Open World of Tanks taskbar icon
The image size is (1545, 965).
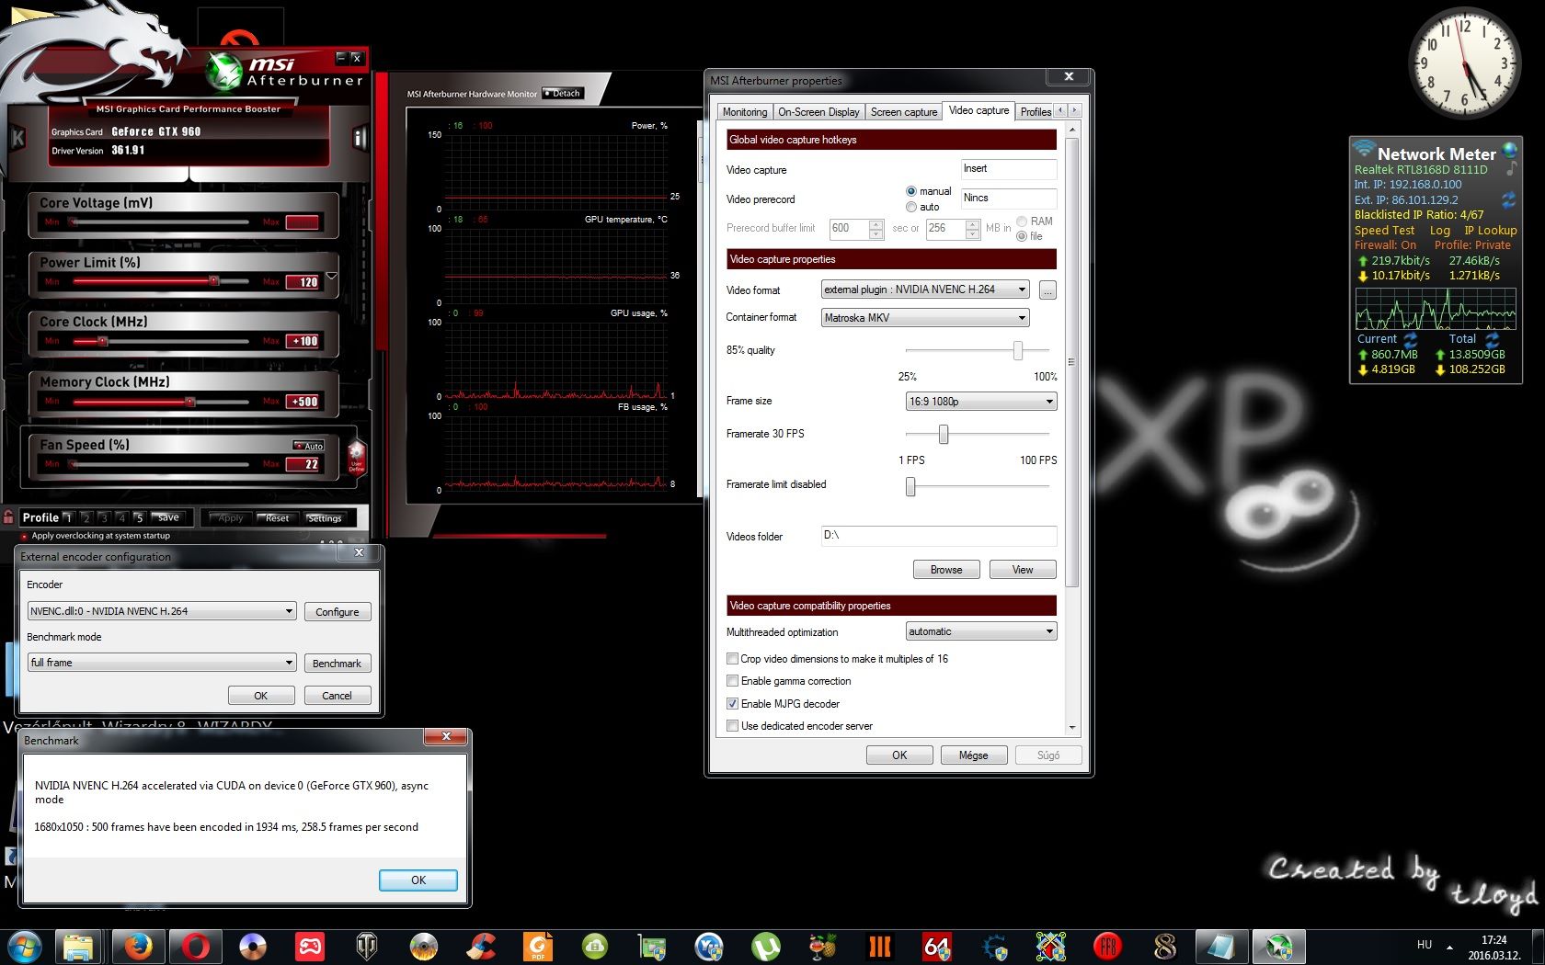coord(367,946)
